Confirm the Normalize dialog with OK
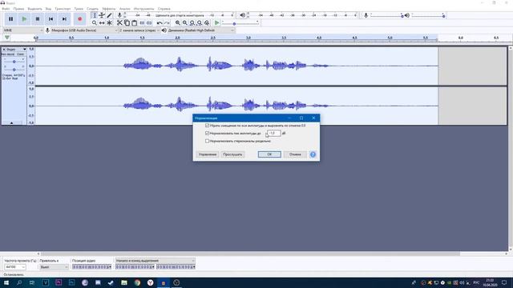Image resolution: width=513 pixels, height=288 pixels. tap(269, 154)
